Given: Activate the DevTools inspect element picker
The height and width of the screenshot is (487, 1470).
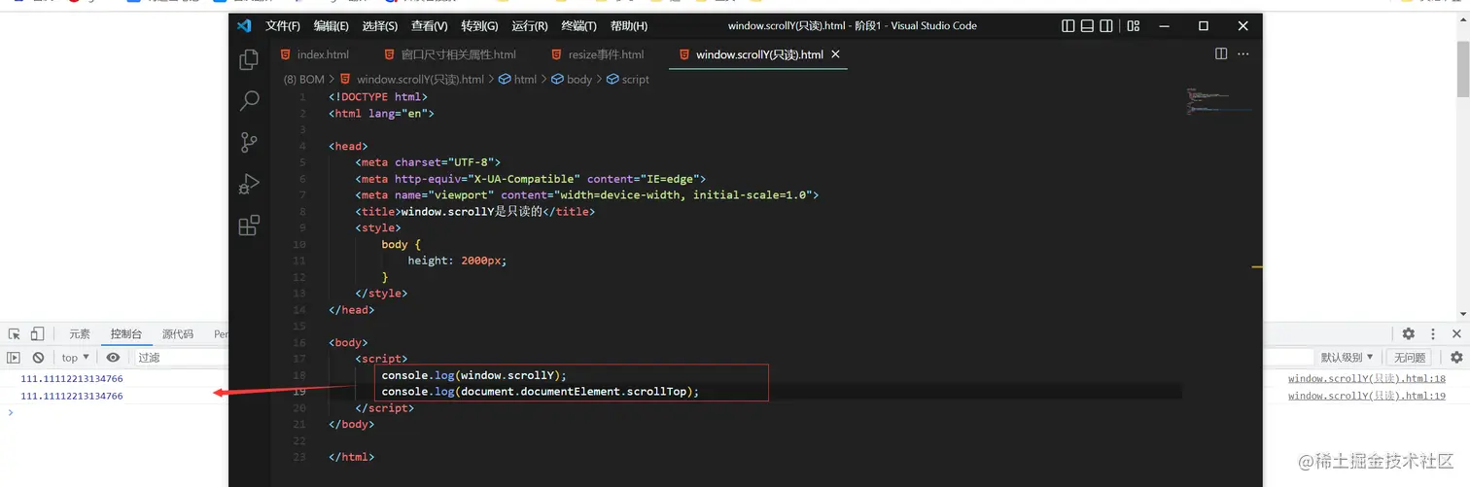Looking at the screenshot, I should [x=15, y=333].
